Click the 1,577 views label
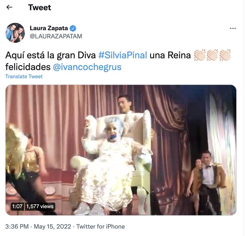 [x=40, y=206]
